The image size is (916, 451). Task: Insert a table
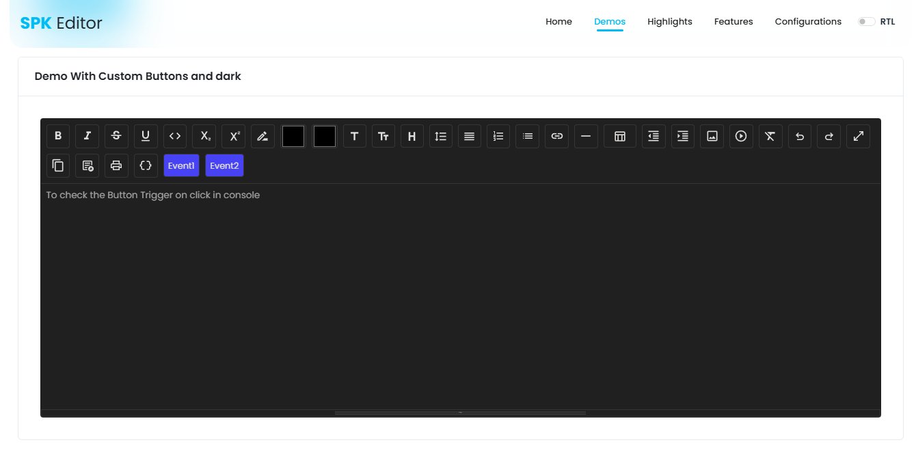(x=619, y=136)
